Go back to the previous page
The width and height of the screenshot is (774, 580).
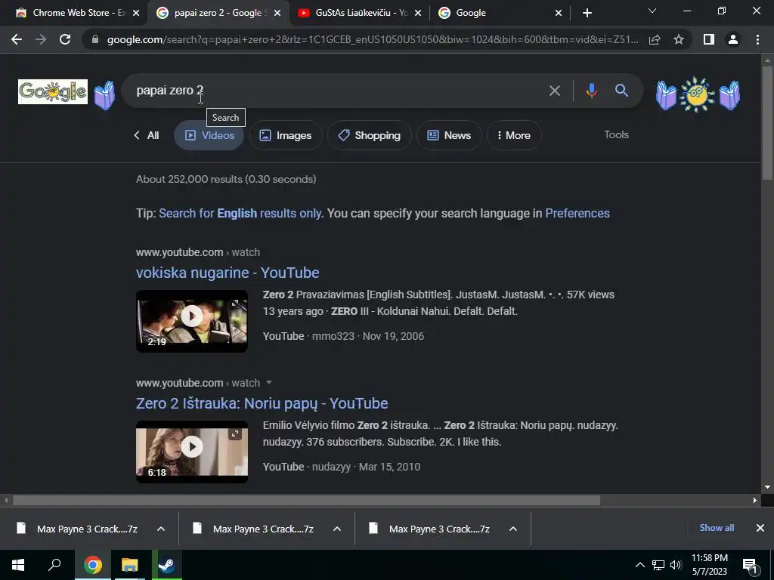(17, 39)
